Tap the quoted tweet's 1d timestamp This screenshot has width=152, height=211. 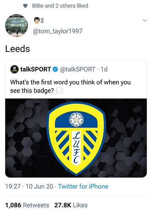(x=104, y=69)
